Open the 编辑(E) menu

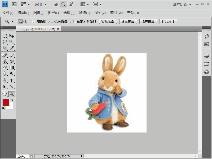coord(23,13)
